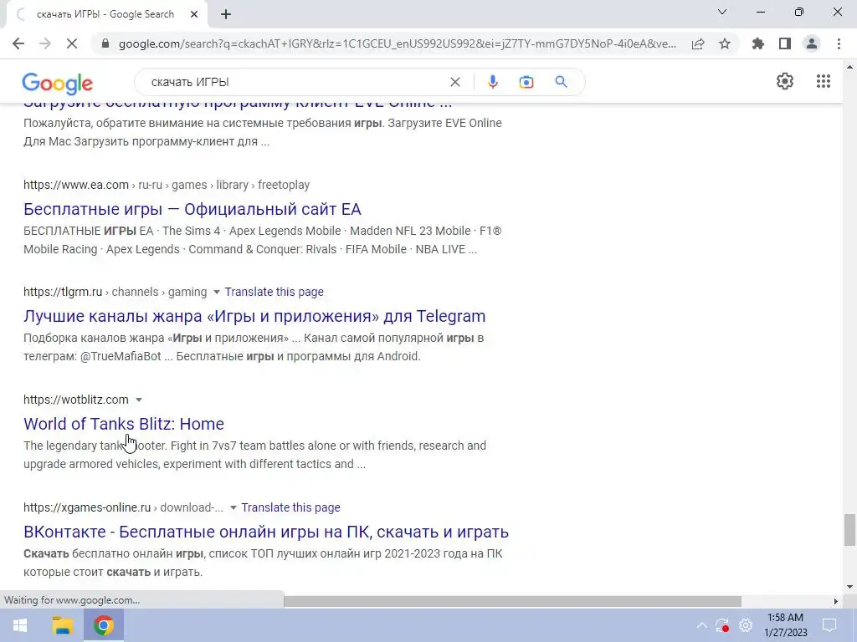Open ВКонтакте - Бесплатные онлайн игры result

(x=266, y=532)
